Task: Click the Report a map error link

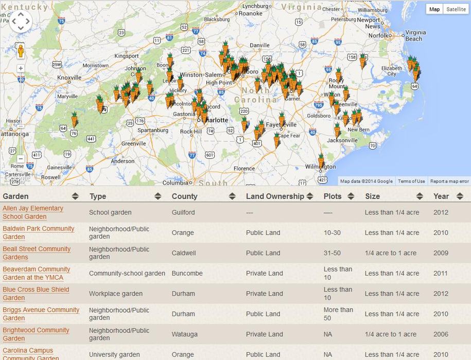Action: tap(449, 181)
